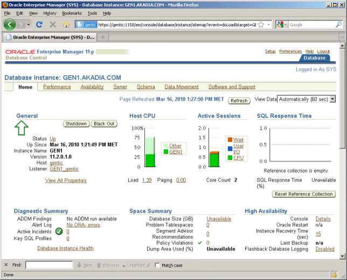The height and width of the screenshot is (280, 347).
Task: Open the GEN1_gentic listener link
Action: (x=64, y=169)
